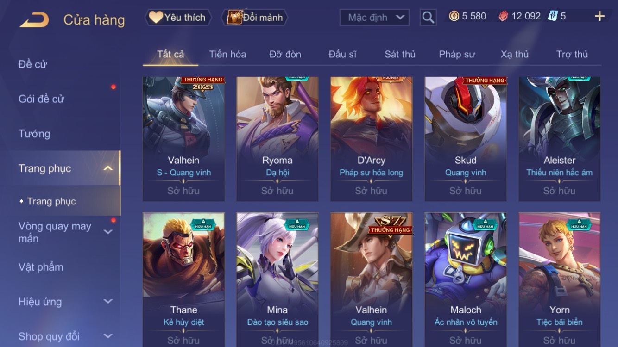Tap the plus icon to add currency
The width and height of the screenshot is (618, 347).
(599, 17)
